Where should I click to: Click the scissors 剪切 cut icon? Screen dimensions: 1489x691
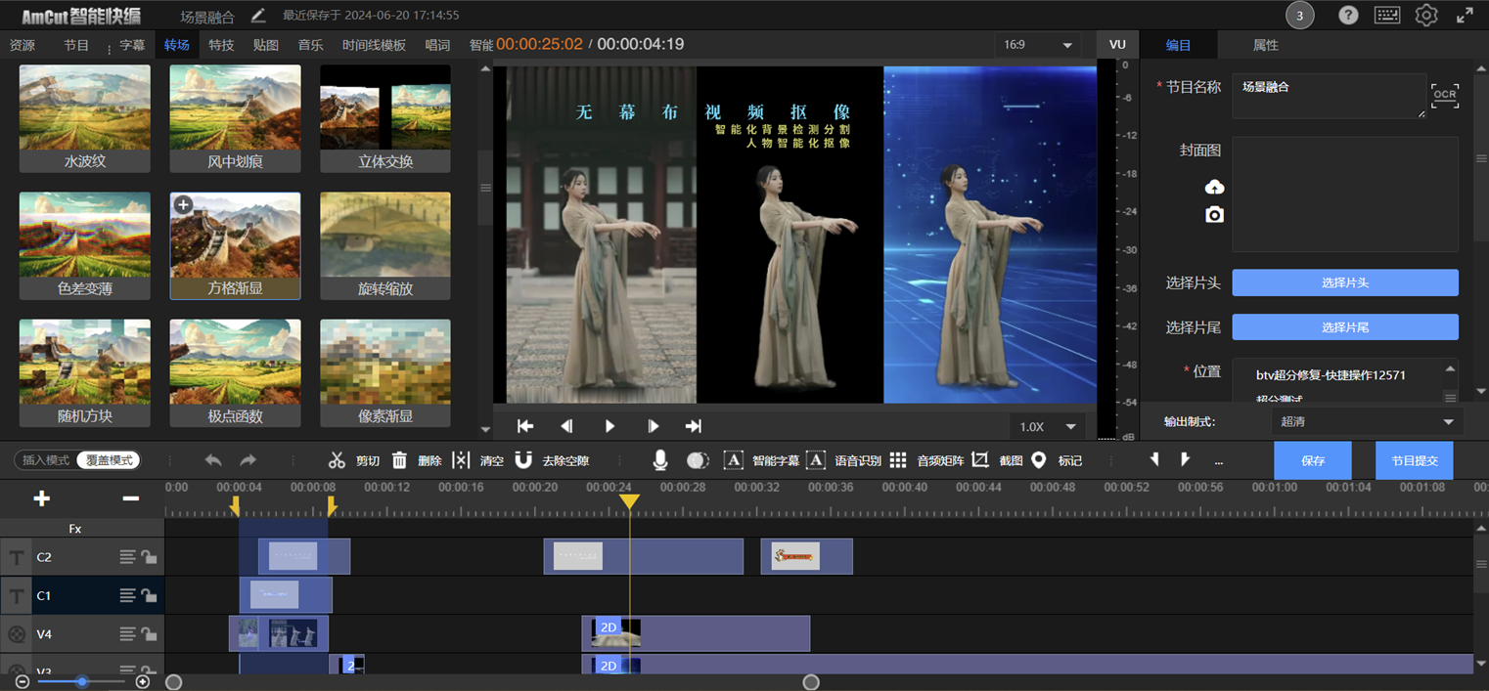tap(337, 460)
